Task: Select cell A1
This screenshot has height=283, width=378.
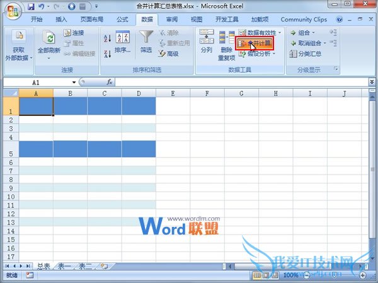Action: click(36, 106)
